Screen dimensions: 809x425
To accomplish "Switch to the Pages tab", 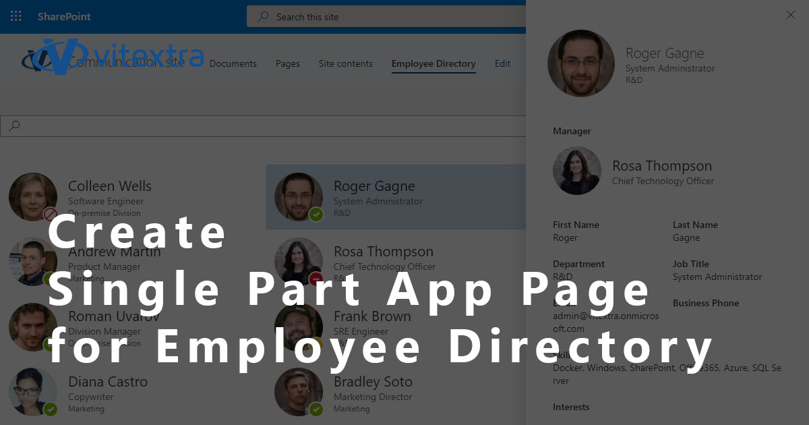I will coord(288,64).
